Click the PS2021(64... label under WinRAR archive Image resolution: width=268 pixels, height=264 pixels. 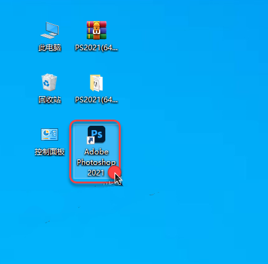pyautogui.click(x=97, y=48)
